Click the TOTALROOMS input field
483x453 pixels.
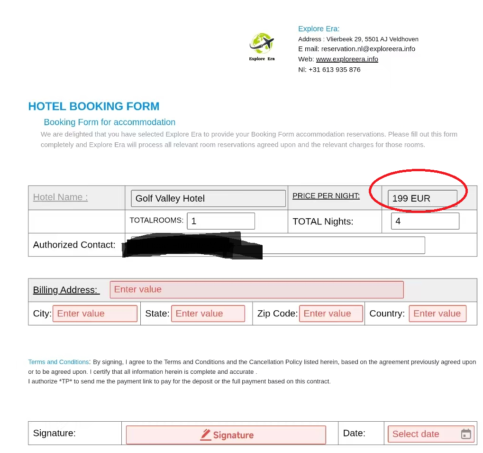(221, 221)
